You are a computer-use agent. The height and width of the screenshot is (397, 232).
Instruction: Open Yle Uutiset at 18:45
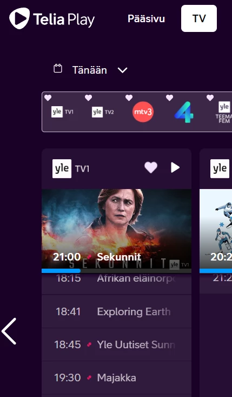pyautogui.click(x=116, y=344)
